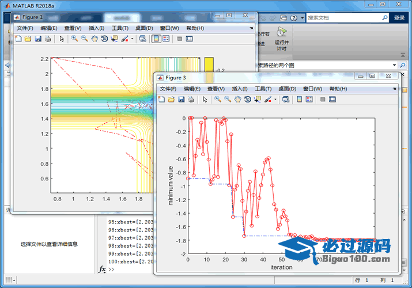Click folder search magnifier icon in MATLAB

pyautogui.click(x=402, y=65)
